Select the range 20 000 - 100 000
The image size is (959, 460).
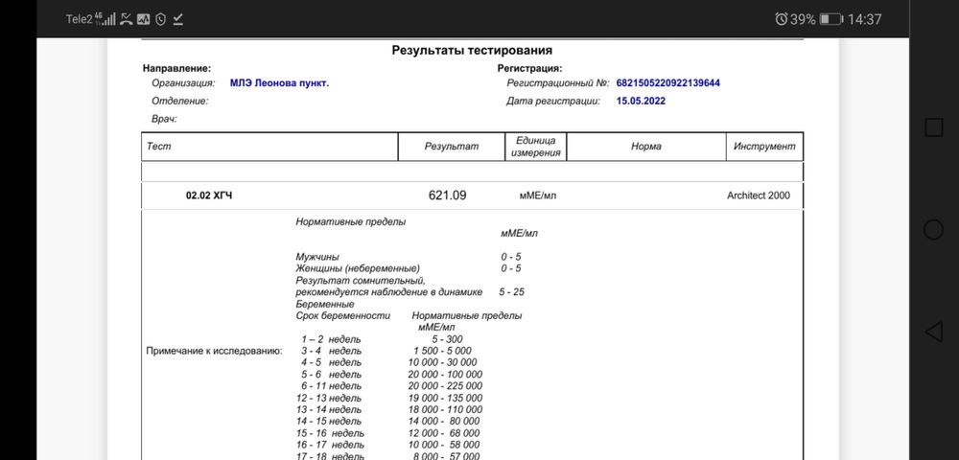pyautogui.click(x=445, y=375)
